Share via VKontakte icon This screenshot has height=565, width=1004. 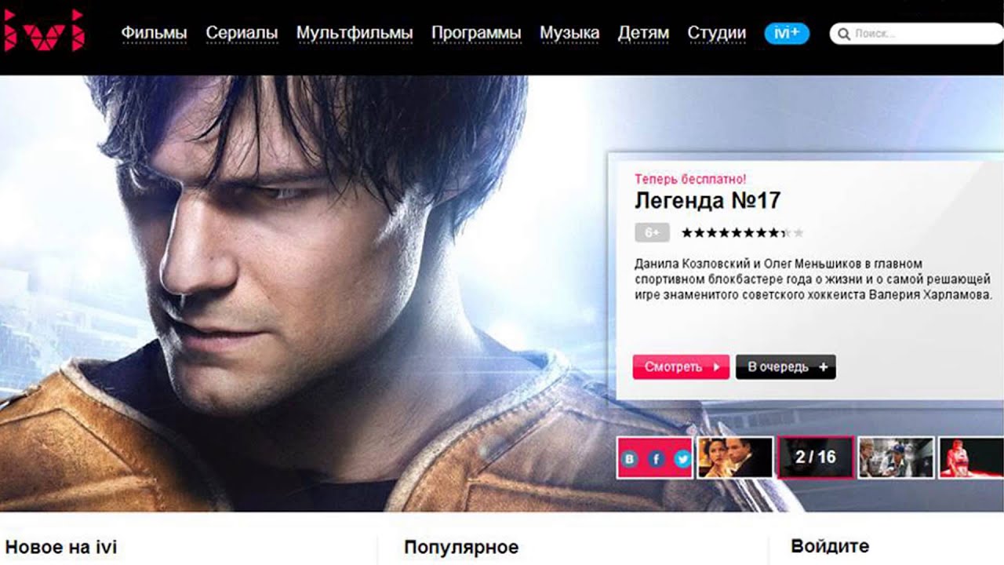click(630, 459)
